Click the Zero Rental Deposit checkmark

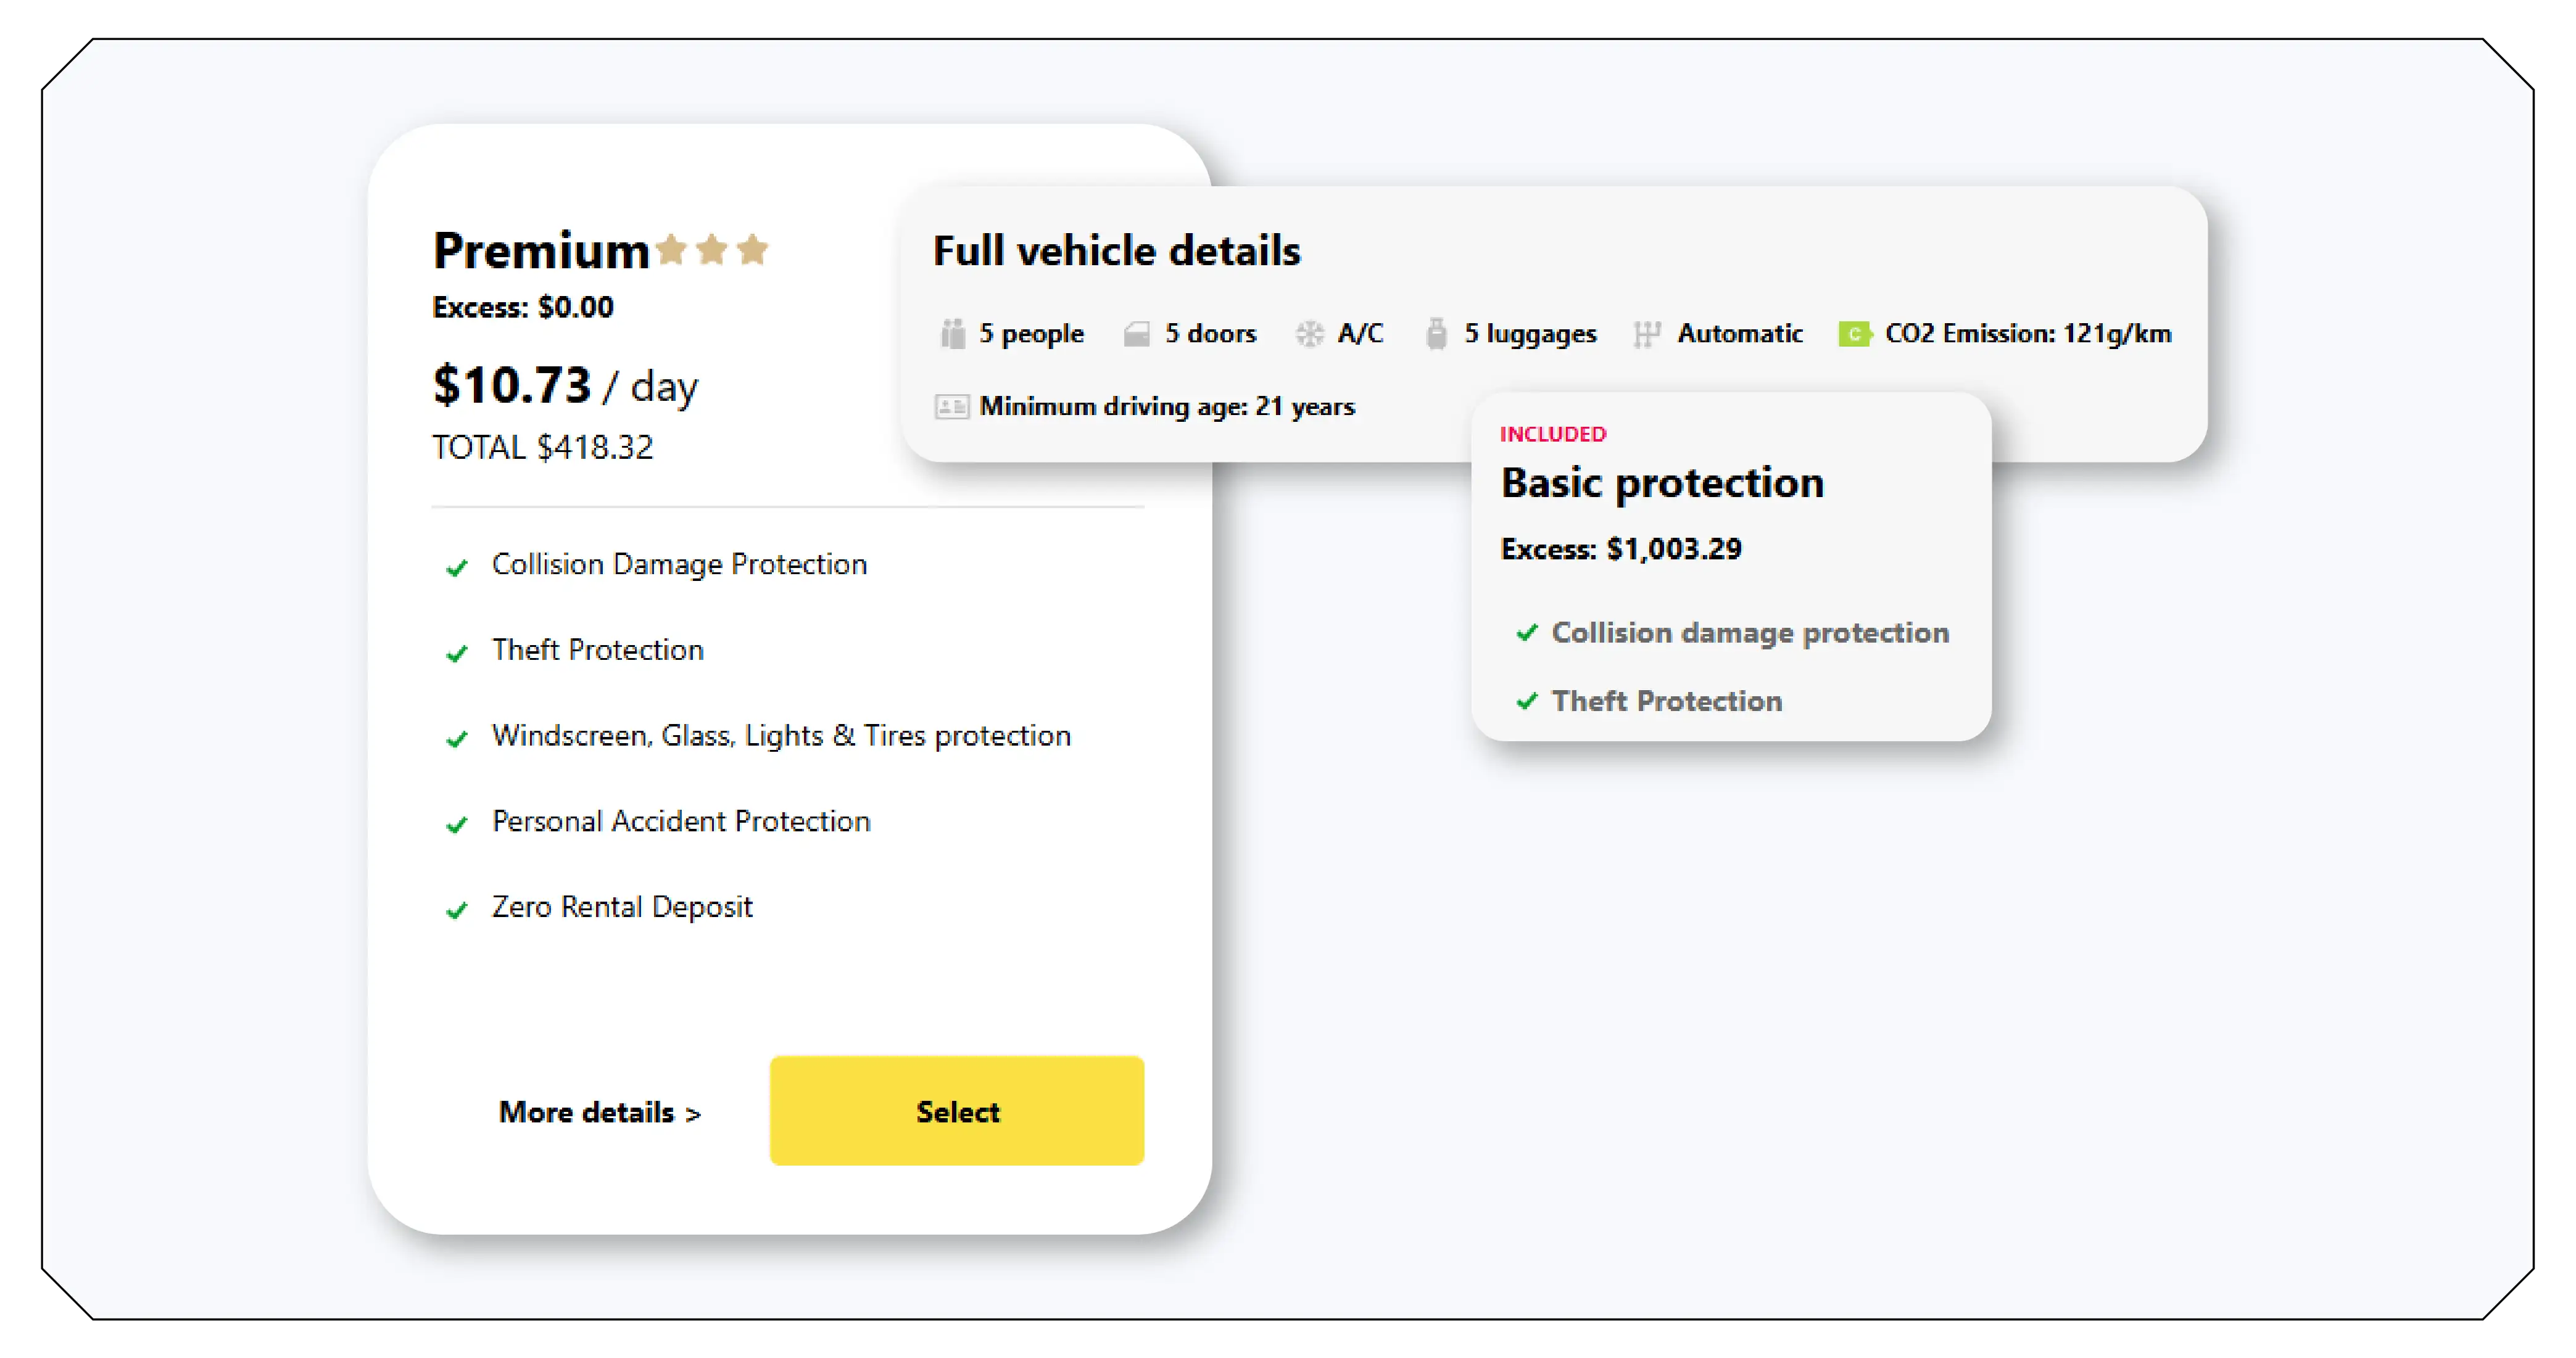[x=457, y=910]
